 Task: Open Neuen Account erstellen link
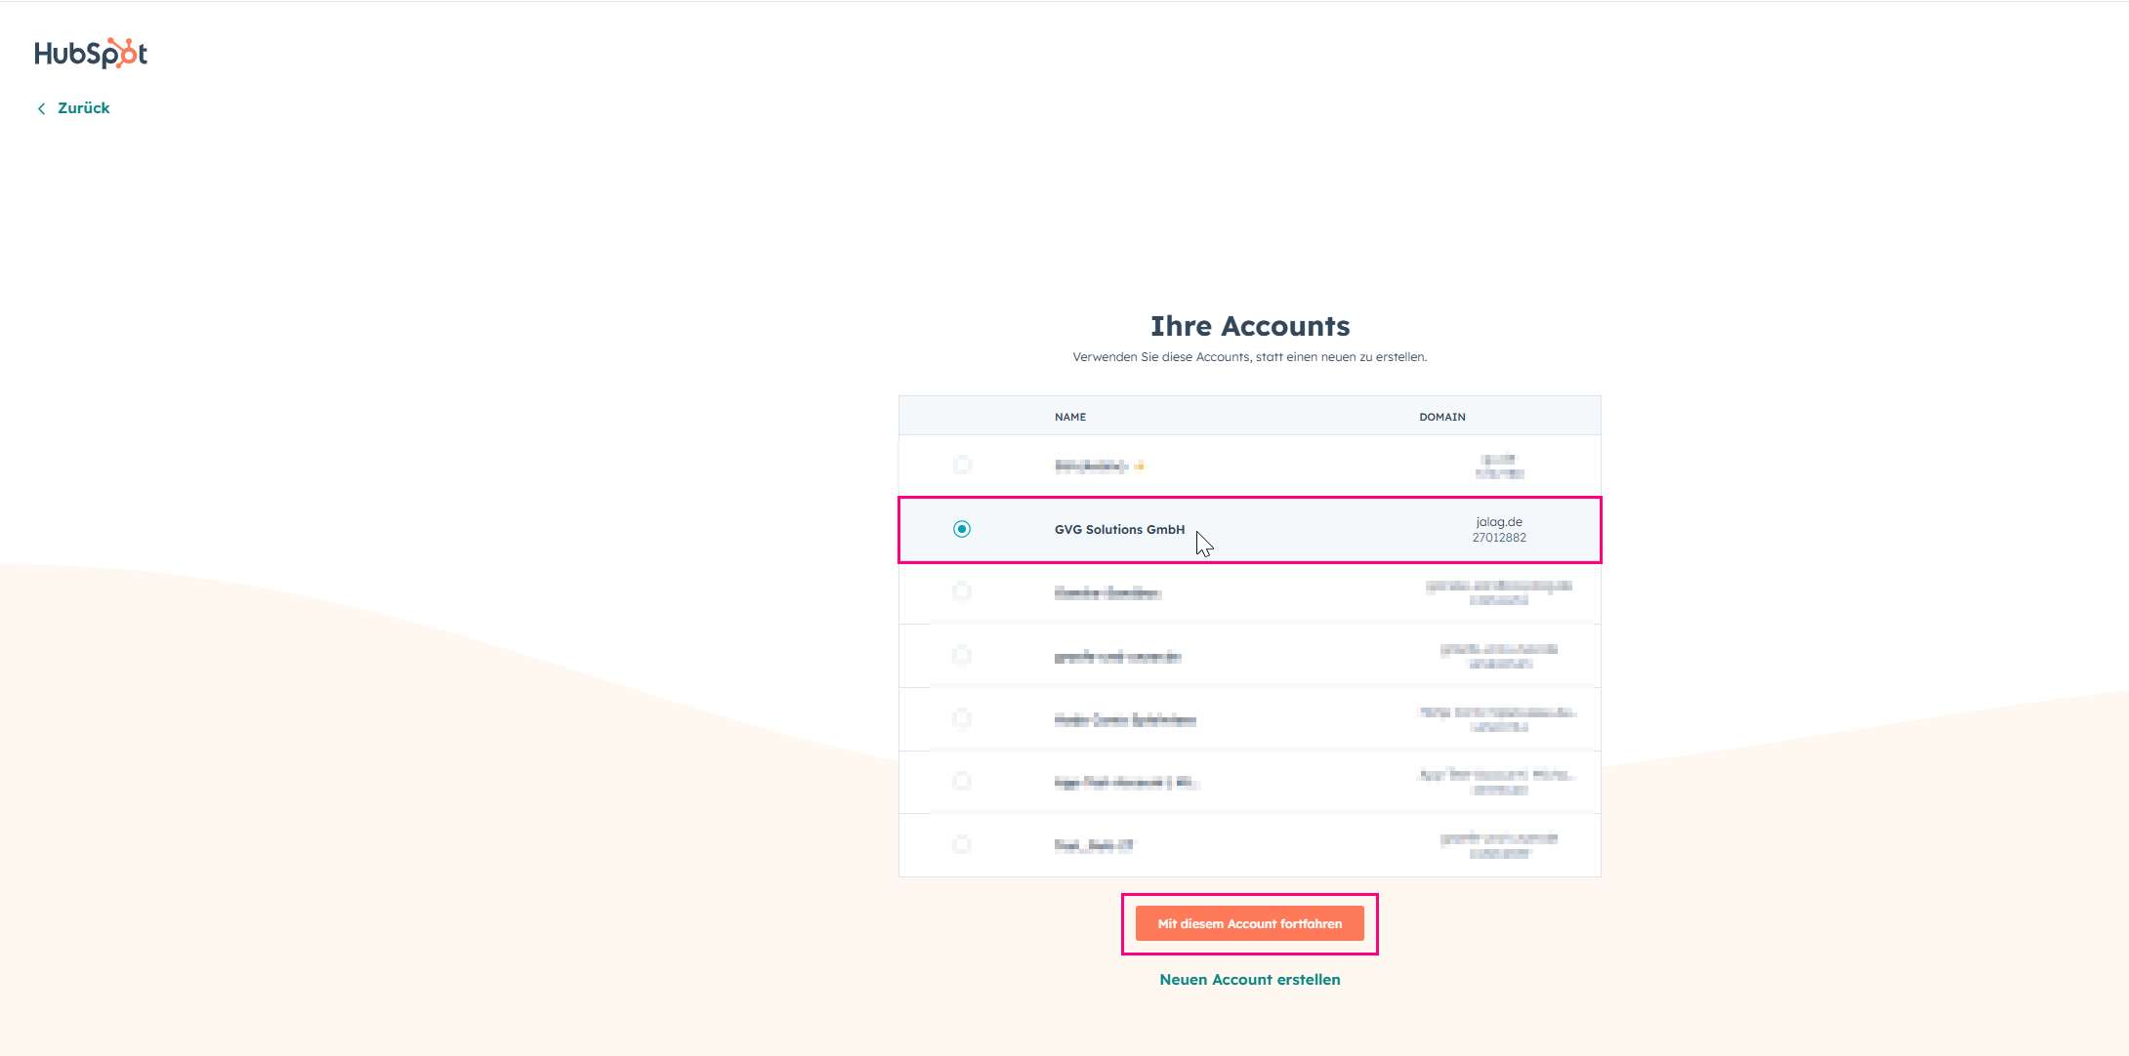tap(1249, 980)
